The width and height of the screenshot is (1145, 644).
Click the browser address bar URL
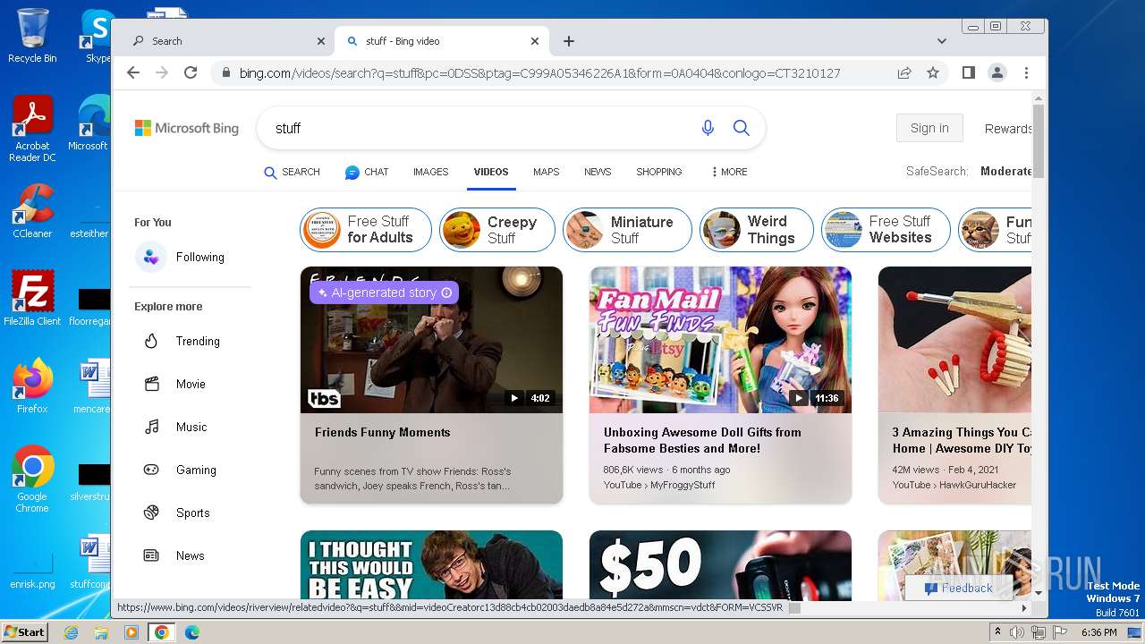(x=539, y=73)
